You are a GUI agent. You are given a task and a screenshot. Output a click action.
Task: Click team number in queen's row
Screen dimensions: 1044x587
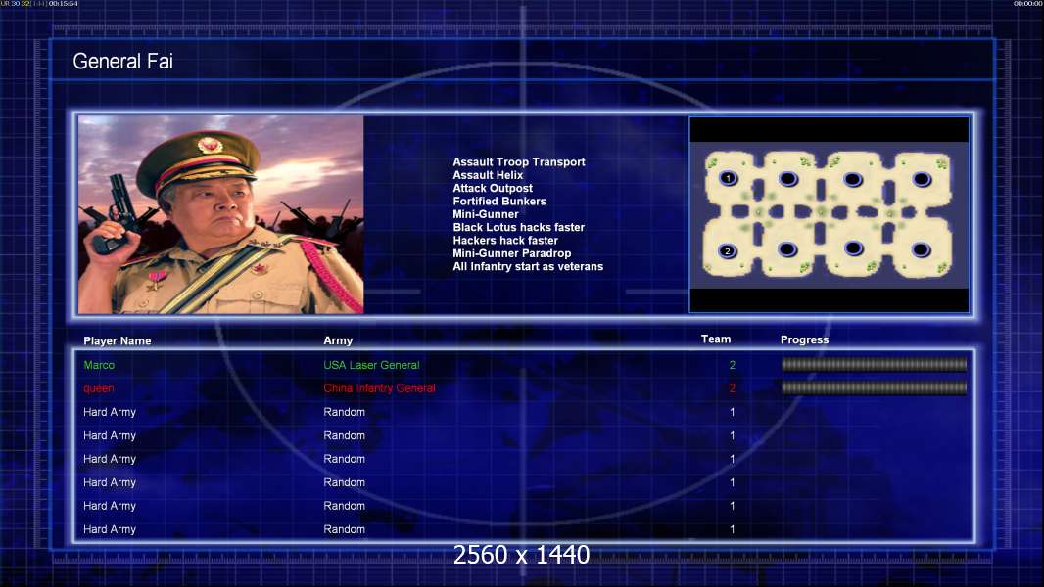[733, 388]
